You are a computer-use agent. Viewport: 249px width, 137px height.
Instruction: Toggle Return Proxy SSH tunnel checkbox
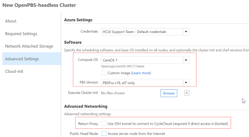[104, 124]
